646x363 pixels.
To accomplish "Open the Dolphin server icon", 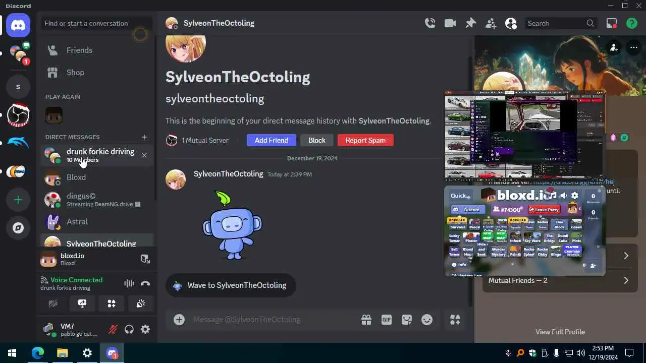I will pos(18,143).
